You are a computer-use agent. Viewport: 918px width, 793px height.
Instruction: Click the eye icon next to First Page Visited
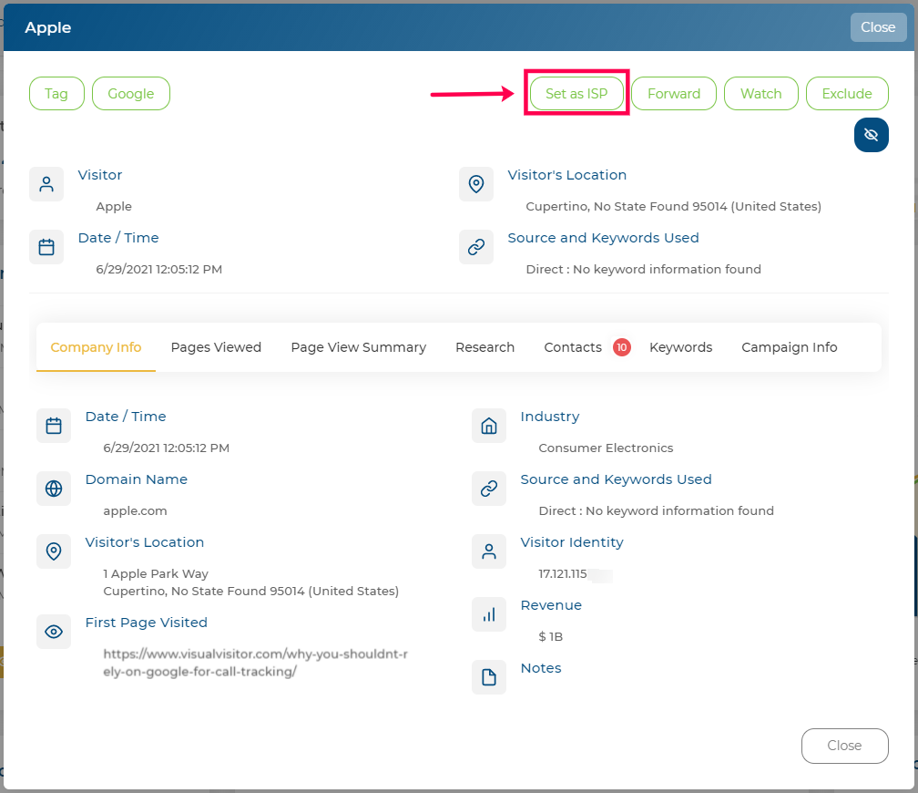click(54, 632)
